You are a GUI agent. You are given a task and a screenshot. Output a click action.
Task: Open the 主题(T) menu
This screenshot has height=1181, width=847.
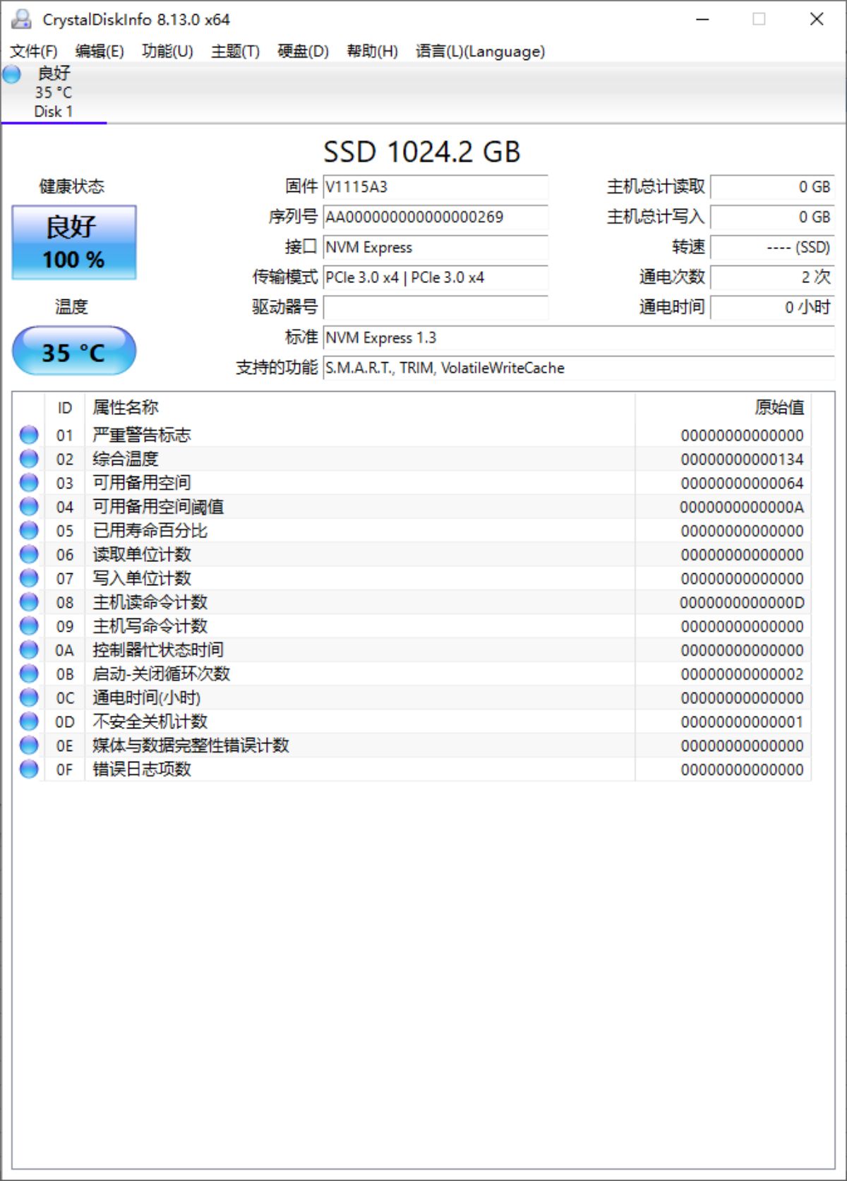[x=235, y=52]
